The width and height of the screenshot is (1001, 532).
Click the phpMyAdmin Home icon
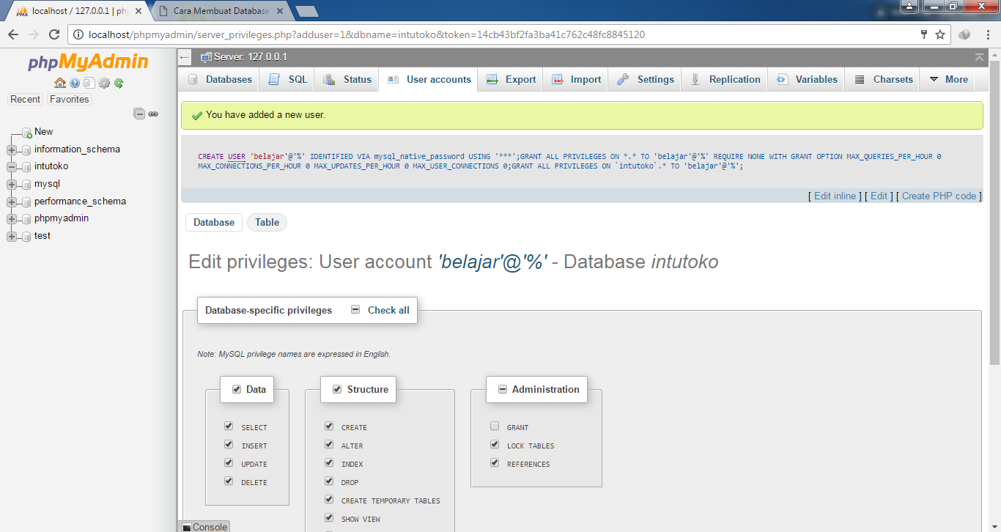click(60, 84)
